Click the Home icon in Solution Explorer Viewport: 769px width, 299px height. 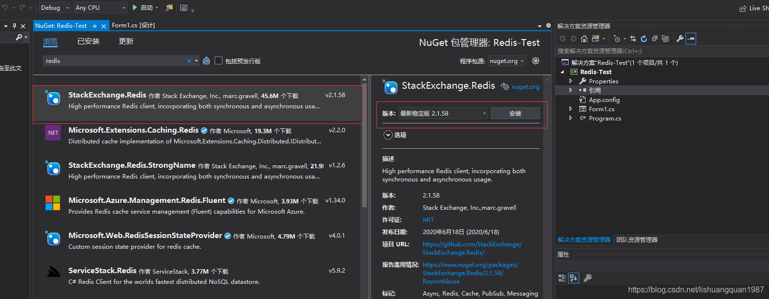tap(584, 39)
